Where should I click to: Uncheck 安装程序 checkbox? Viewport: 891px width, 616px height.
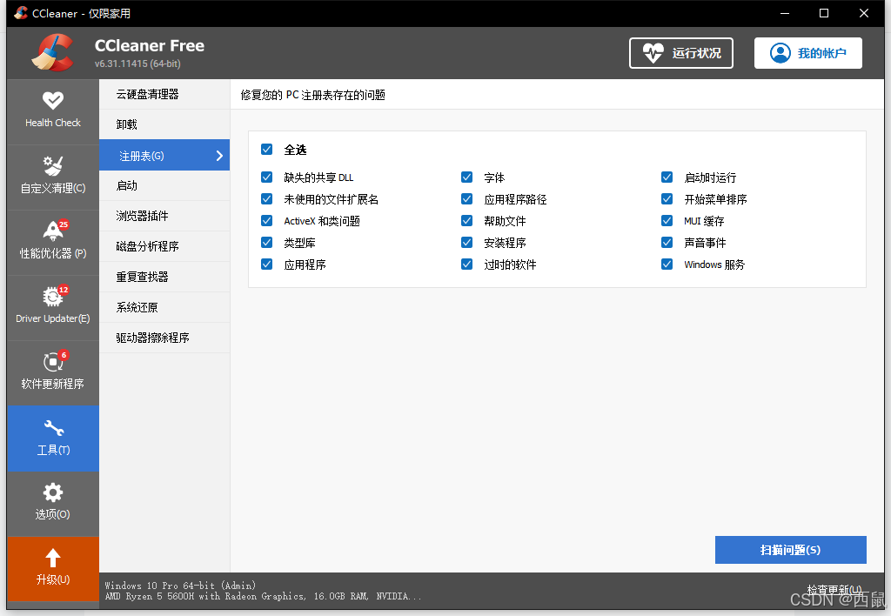pyautogui.click(x=466, y=243)
